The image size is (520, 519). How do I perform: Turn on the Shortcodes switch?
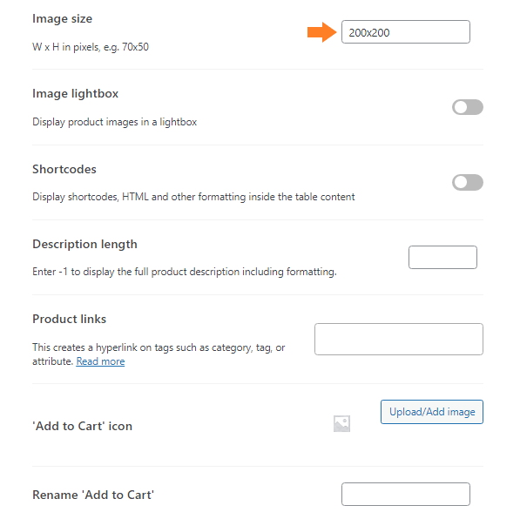tap(467, 182)
